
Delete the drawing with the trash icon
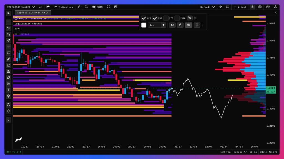(x=197, y=25)
